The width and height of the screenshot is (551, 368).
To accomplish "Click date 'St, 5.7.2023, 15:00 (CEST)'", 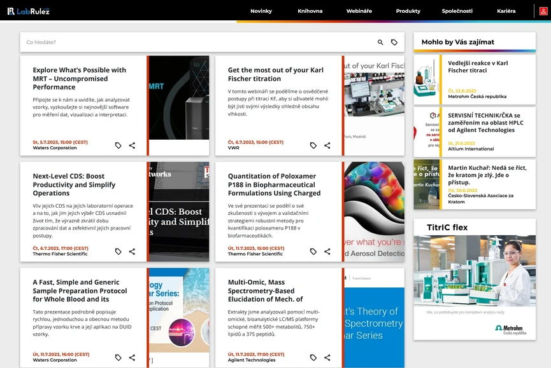I will 60,142.
